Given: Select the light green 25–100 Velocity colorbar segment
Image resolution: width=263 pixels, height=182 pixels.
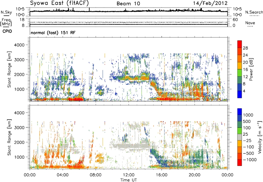Looking at the screenshot, I should coord(240,131).
